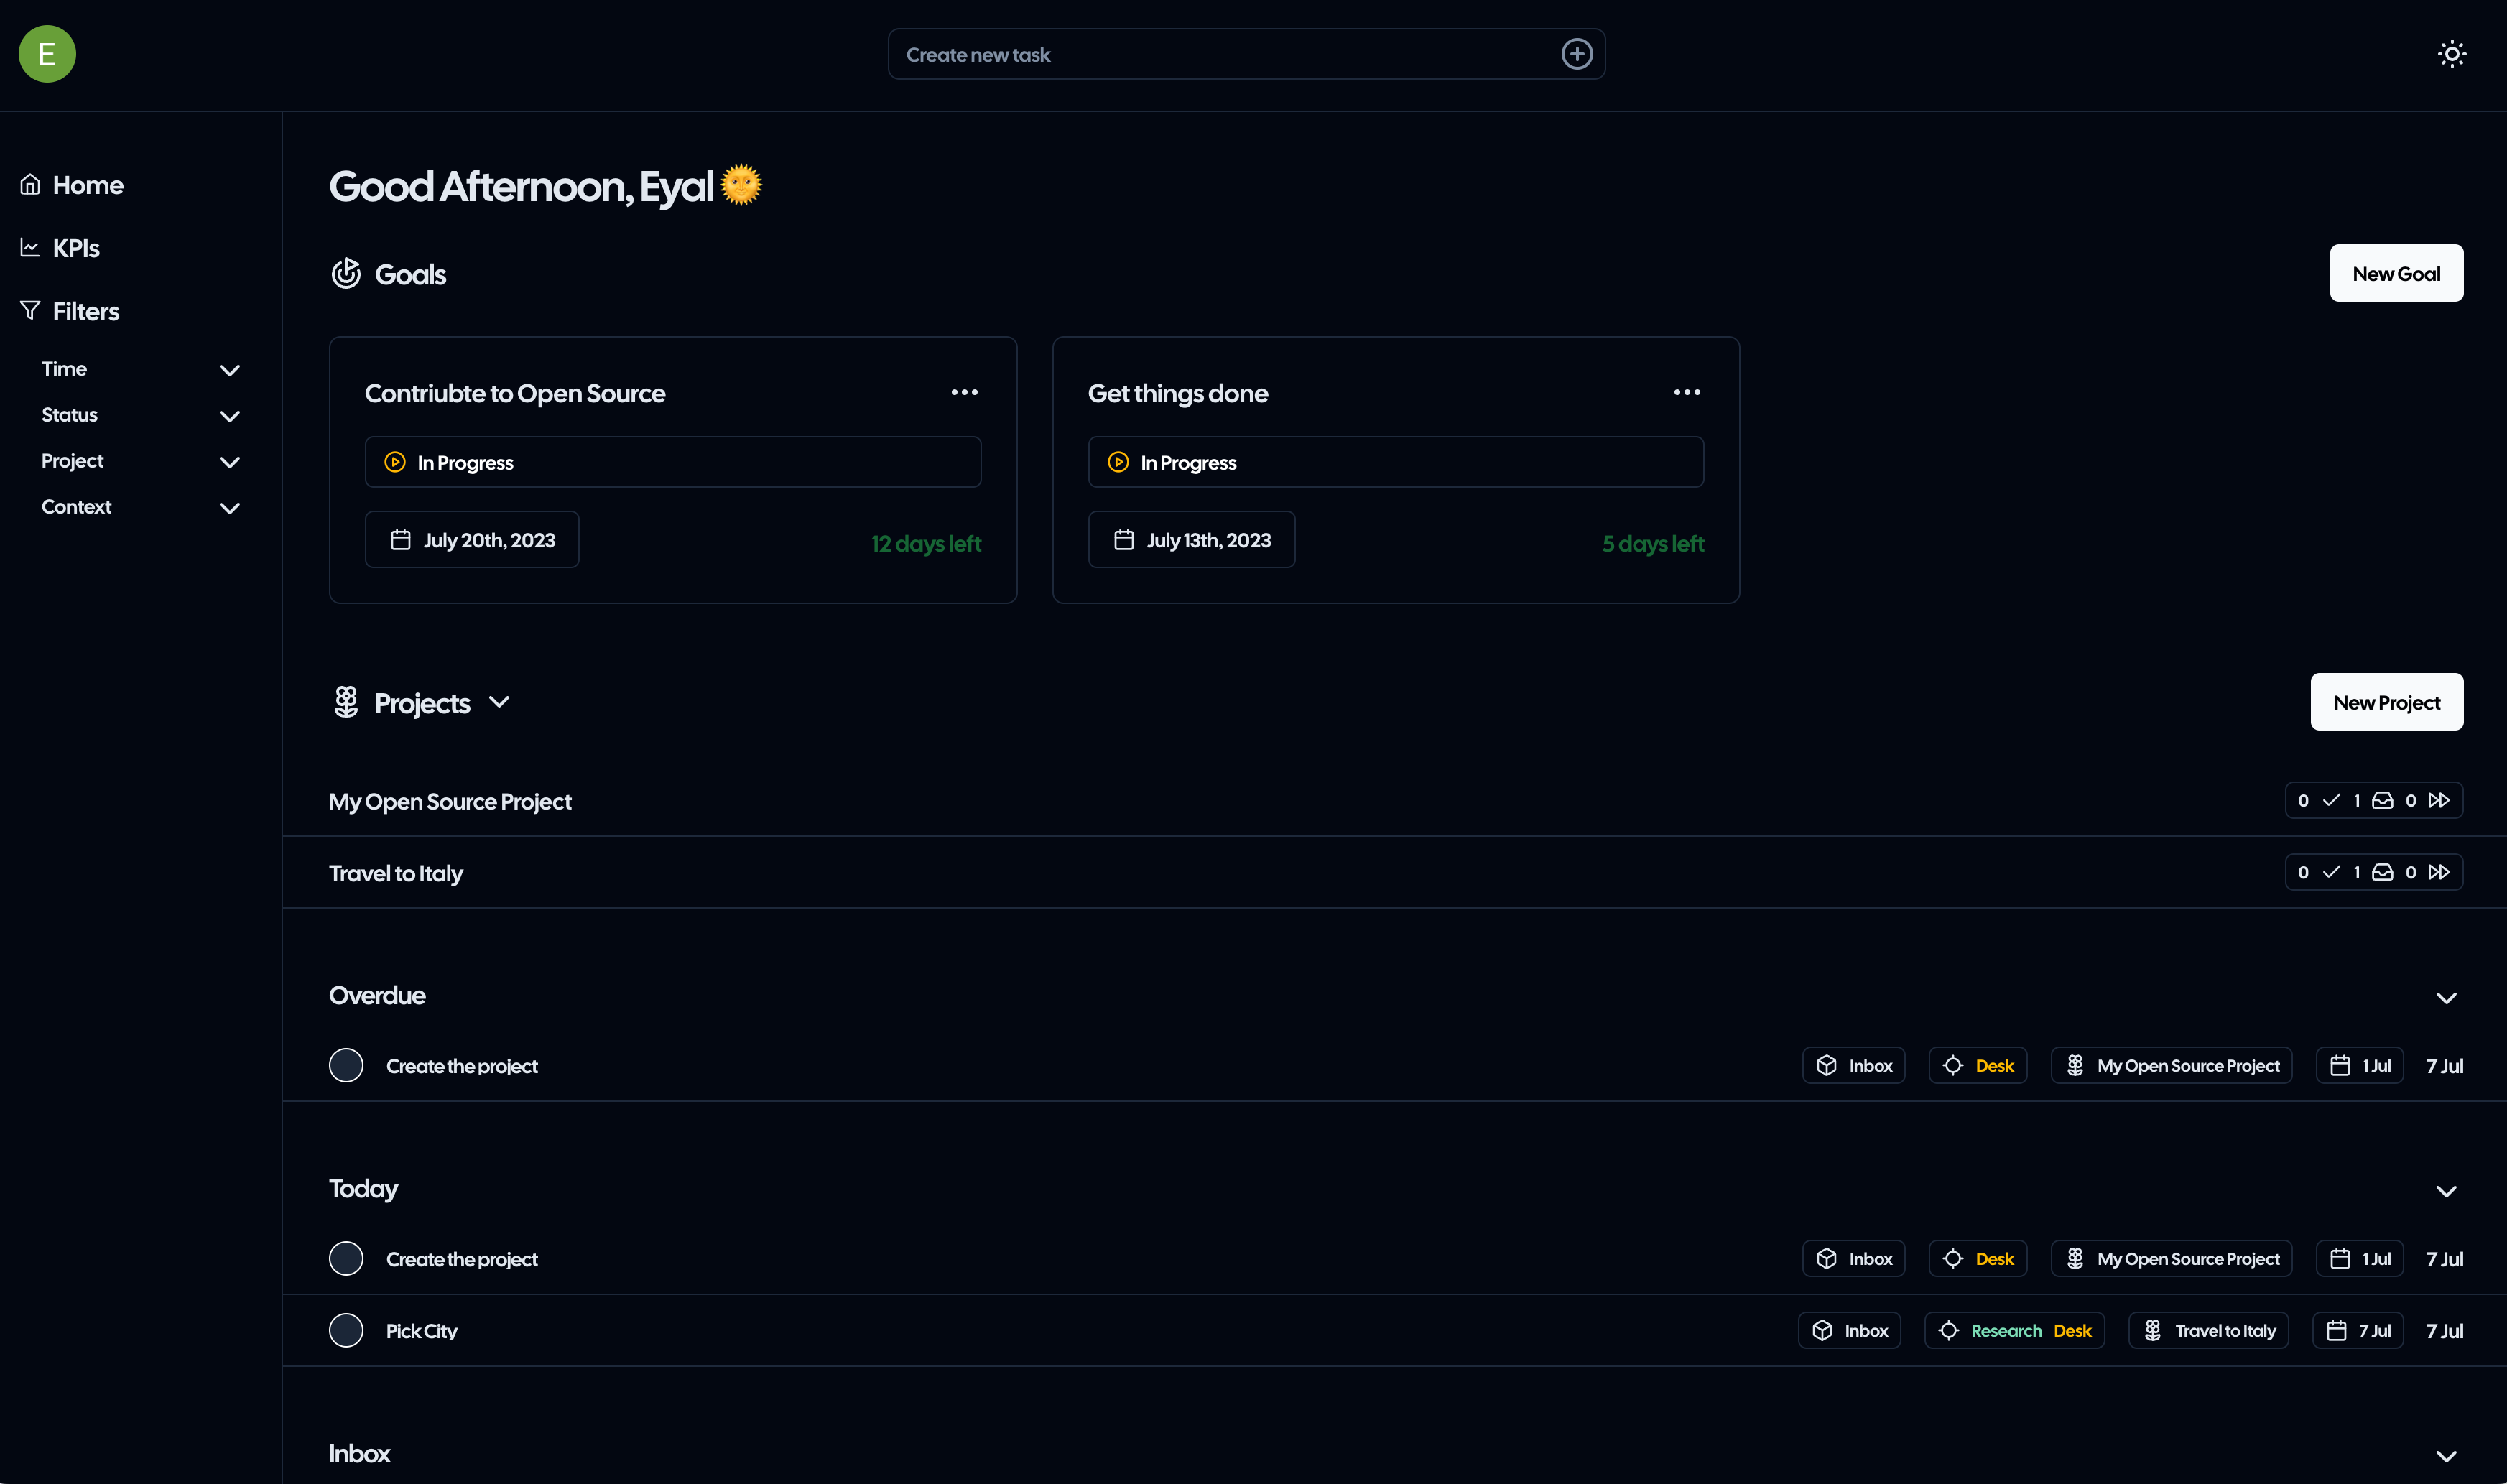The width and height of the screenshot is (2507, 1484).
Task: Toggle In Progress status on Get things done
Action: pyautogui.click(x=1396, y=461)
